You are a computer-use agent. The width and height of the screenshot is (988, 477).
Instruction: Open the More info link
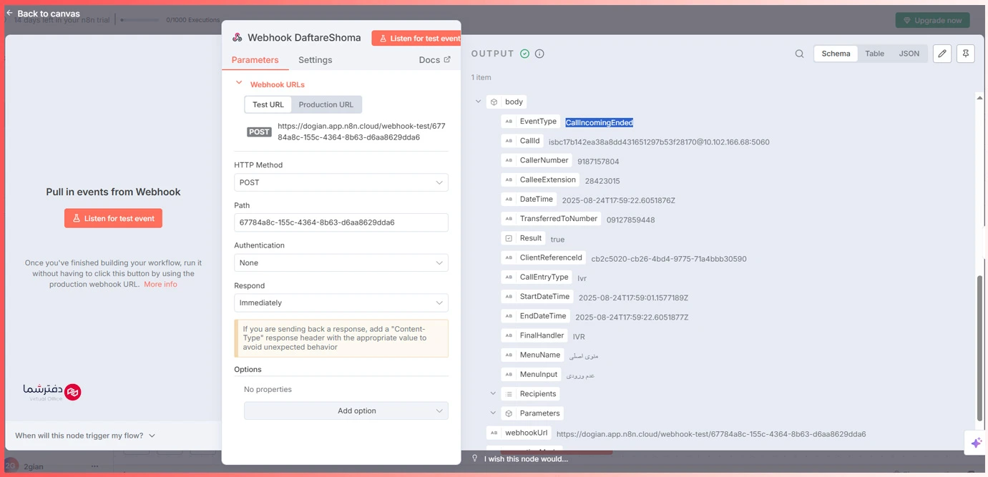tap(160, 284)
